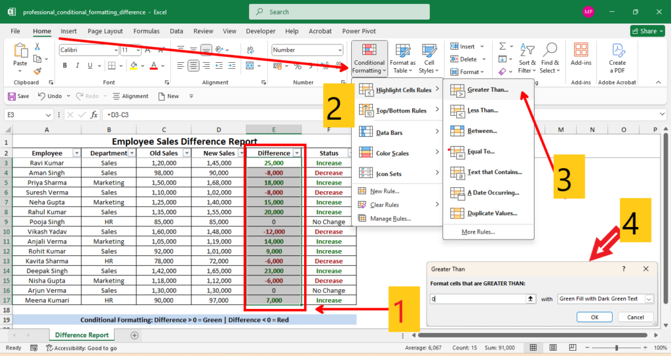Open Top/Bottom Rules submenu

398,110
